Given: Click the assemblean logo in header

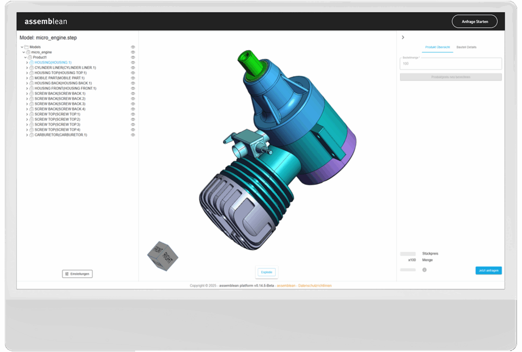Looking at the screenshot, I should (46, 21).
